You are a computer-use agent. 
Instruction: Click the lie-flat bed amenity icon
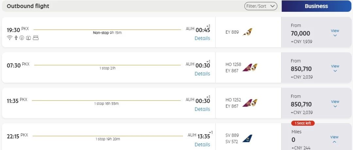[x=36, y=38]
